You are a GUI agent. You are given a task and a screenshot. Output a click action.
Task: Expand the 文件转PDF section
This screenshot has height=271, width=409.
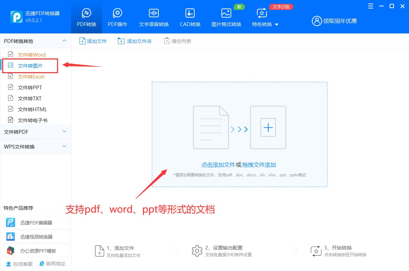35,132
